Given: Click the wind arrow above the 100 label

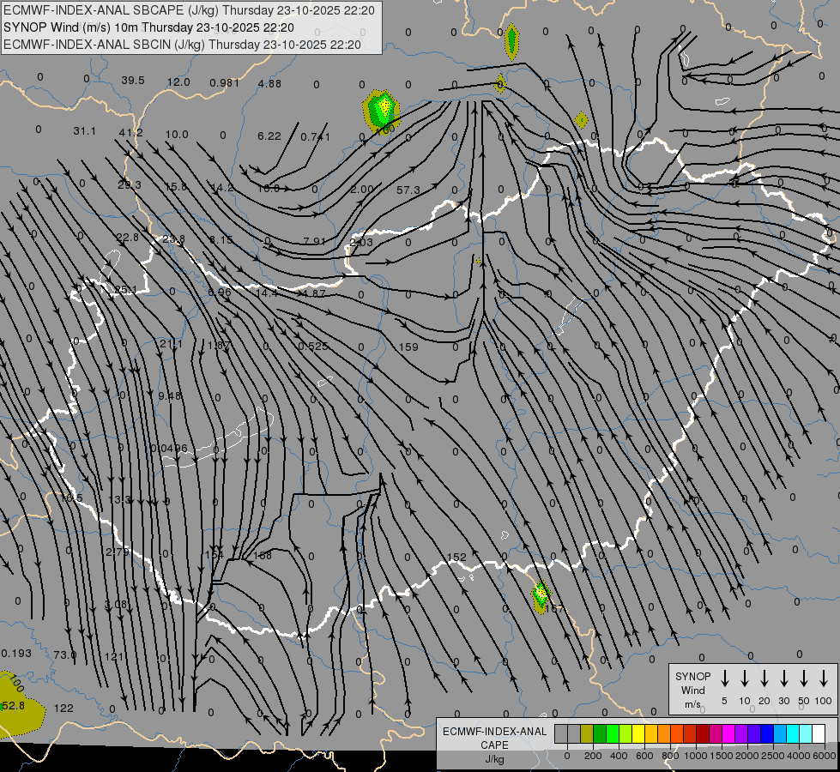Looking at the screenshot, I should point(824,679).
